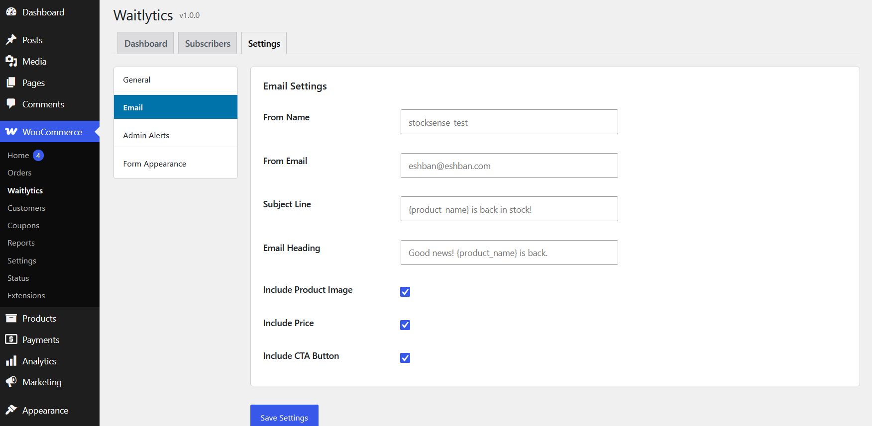The width and height of the screenshot is (872, 426).
Task: Go to WooCommerce Customers
Action: point(26,208)
